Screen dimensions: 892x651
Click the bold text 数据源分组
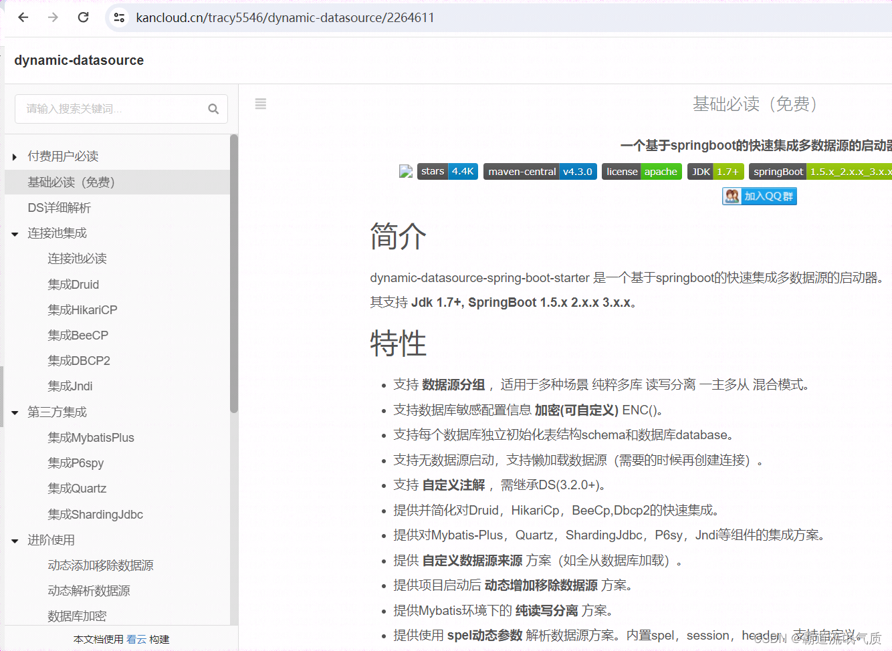click(453, 385)
